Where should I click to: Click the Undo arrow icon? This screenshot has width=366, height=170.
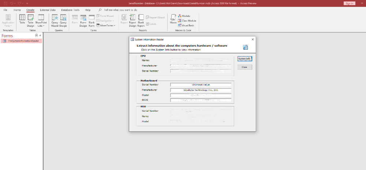[11, 3]
